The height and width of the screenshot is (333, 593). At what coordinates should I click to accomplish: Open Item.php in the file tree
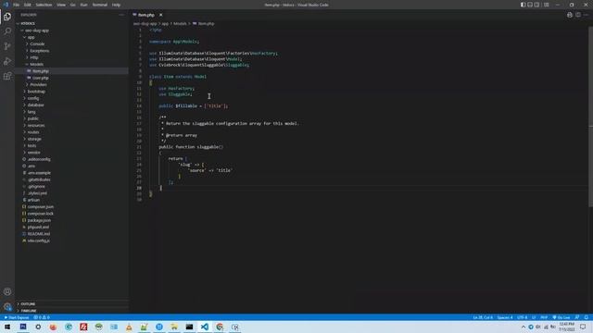click(41, 71)
